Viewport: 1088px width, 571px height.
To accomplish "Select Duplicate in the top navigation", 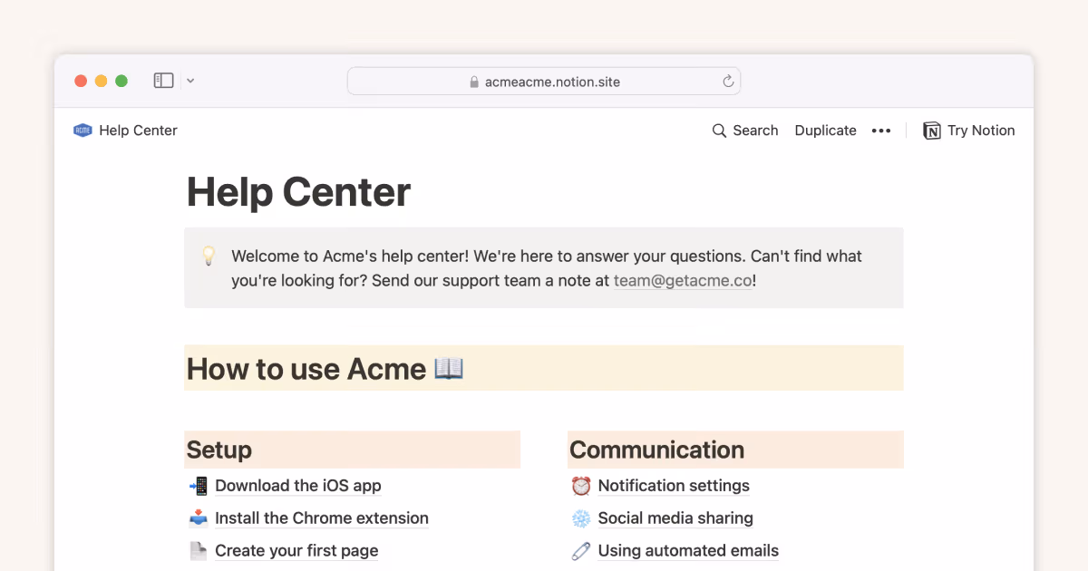I will [x=825, y=130].
